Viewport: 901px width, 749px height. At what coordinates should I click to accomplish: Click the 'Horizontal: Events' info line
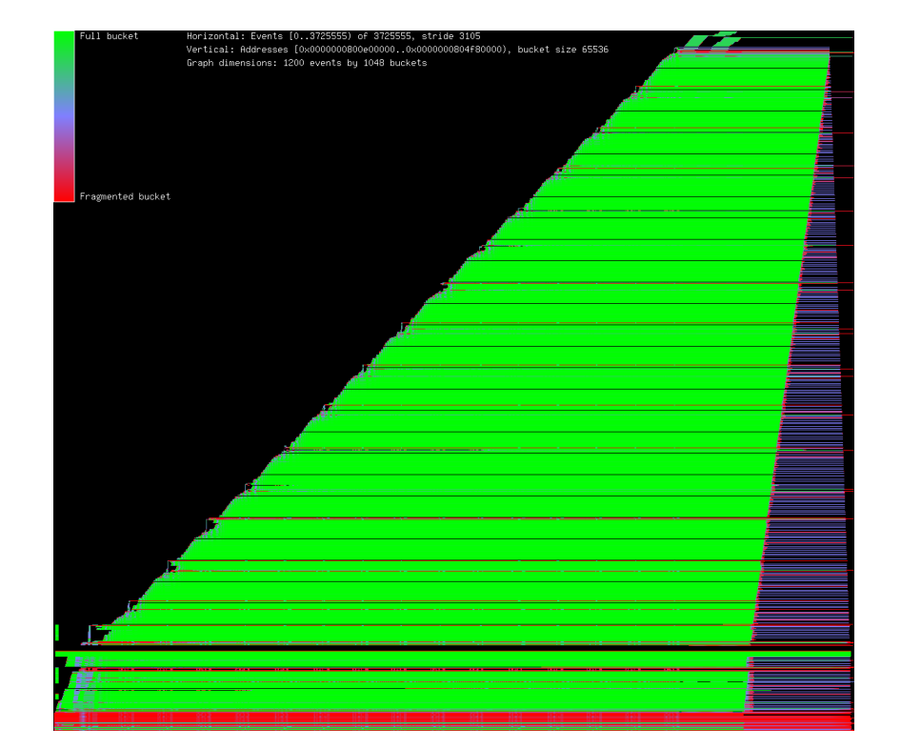333,36
